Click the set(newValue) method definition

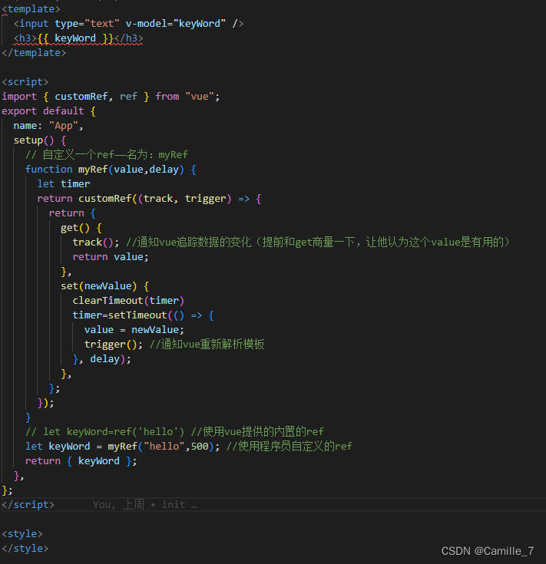click(x=104, y=286)
